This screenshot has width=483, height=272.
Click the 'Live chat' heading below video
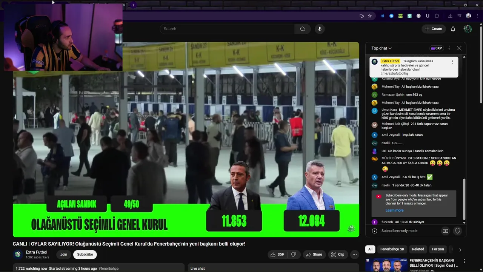197,269
